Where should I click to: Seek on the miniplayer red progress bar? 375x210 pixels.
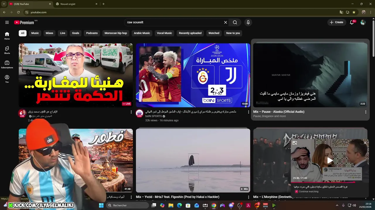pyautogui.click(x=329, y=183)
